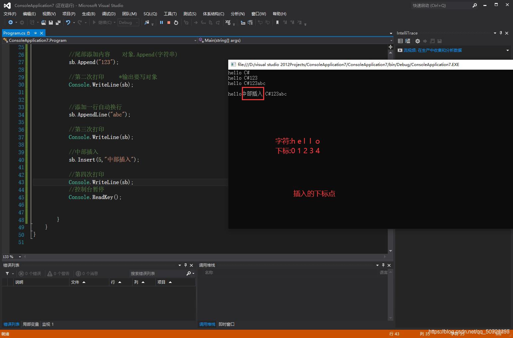Open the call stack window options arrow

tap(377, 265)
